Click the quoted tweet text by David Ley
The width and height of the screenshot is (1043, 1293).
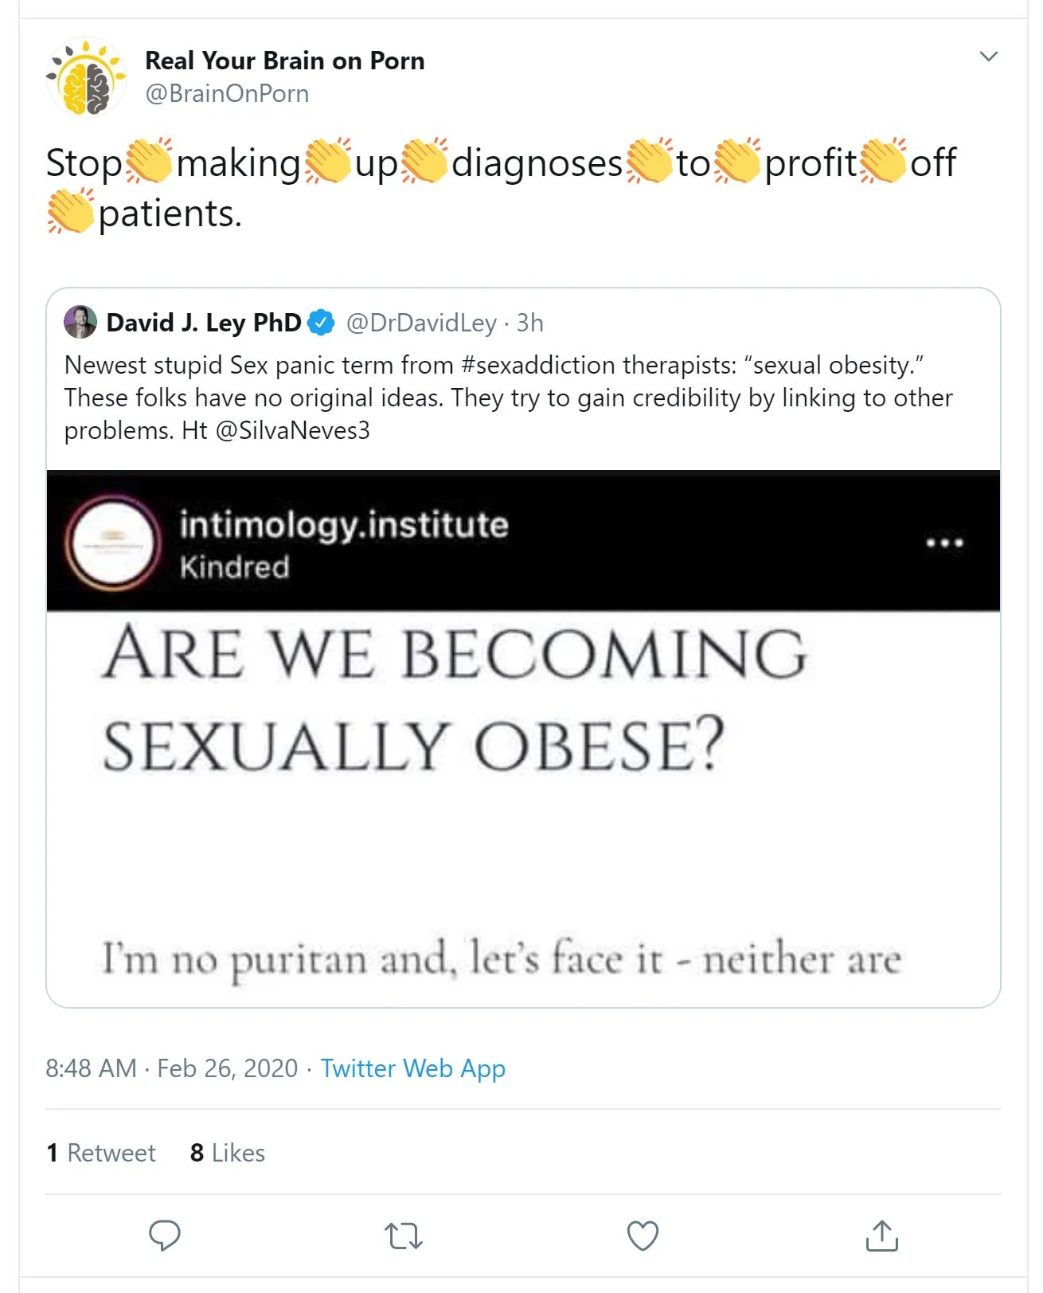tap(508, 398)
